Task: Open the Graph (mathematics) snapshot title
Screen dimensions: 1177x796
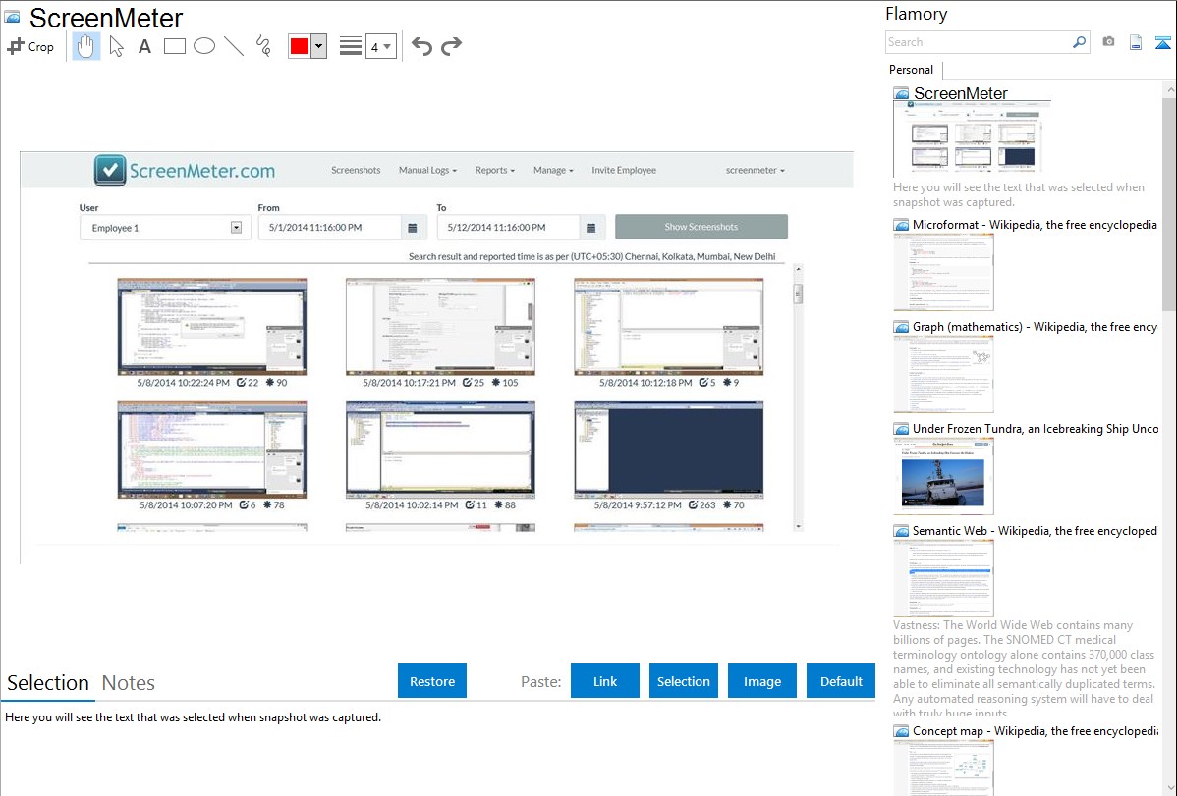Action: coord(1035,327)
